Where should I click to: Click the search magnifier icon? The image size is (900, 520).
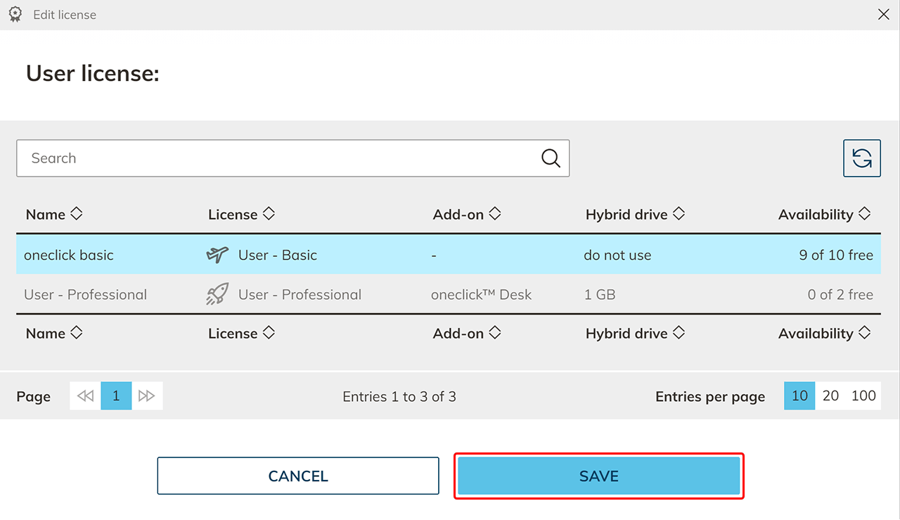click(551, 158)
